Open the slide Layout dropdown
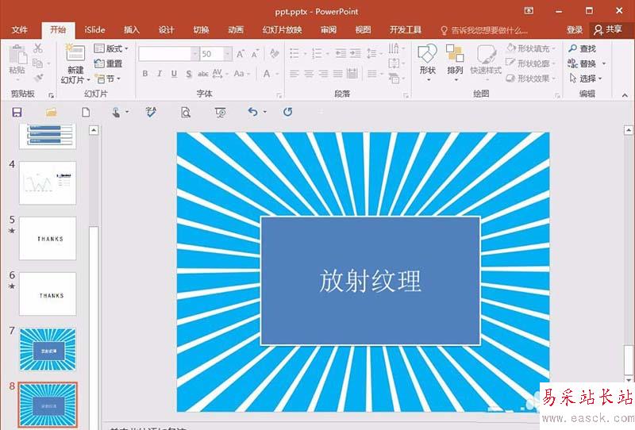Image resolution: width=635 pixels, height=430 pixels. (111, 48)
